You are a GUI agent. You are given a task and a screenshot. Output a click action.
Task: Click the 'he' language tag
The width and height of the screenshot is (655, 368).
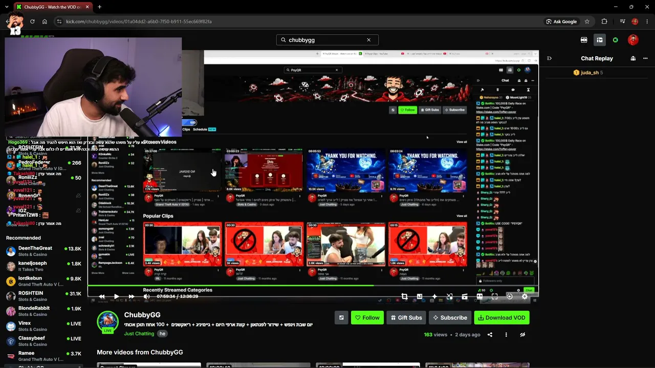pyautogui.click(x=162, y=334)
